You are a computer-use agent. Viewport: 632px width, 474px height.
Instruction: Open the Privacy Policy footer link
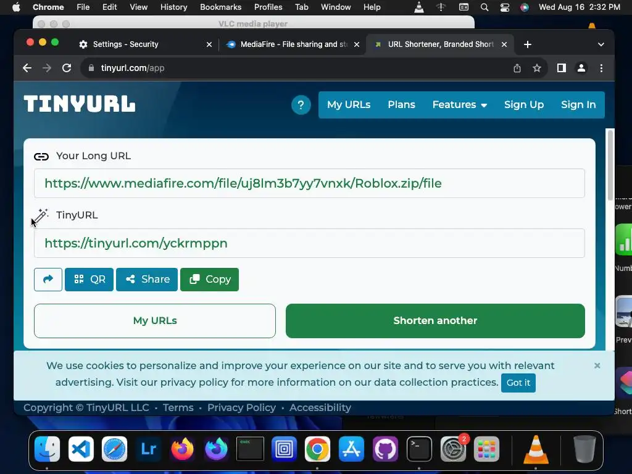[241, 407]
